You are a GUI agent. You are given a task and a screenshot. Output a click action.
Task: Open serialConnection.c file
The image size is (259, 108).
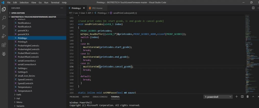37,61
